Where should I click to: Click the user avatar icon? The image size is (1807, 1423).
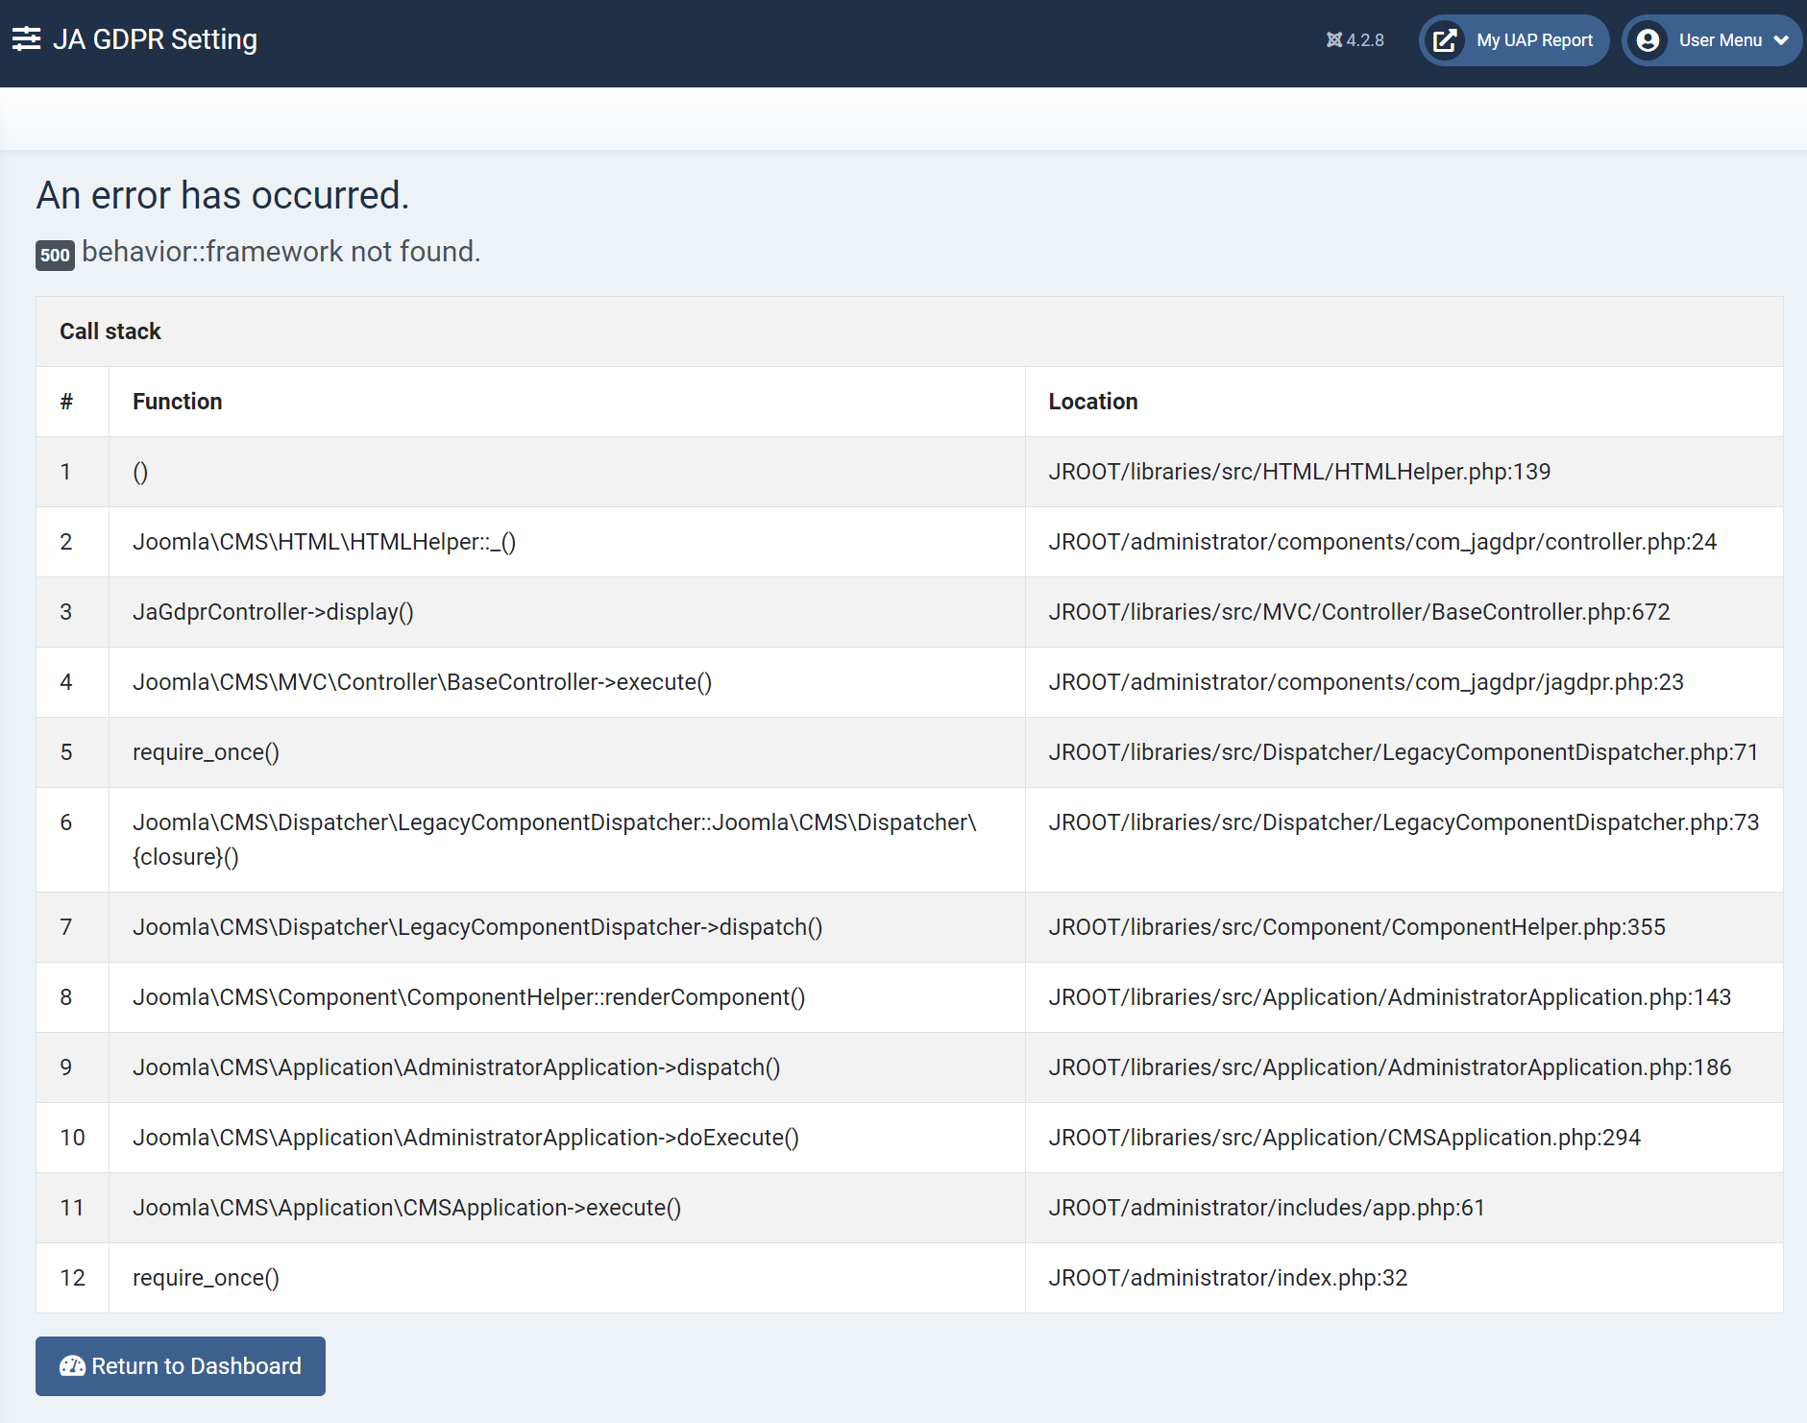(1648, 40)
